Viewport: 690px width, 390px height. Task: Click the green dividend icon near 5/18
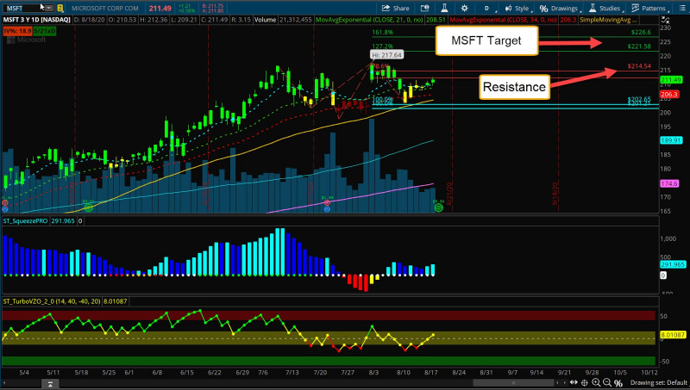pos(89,207)
